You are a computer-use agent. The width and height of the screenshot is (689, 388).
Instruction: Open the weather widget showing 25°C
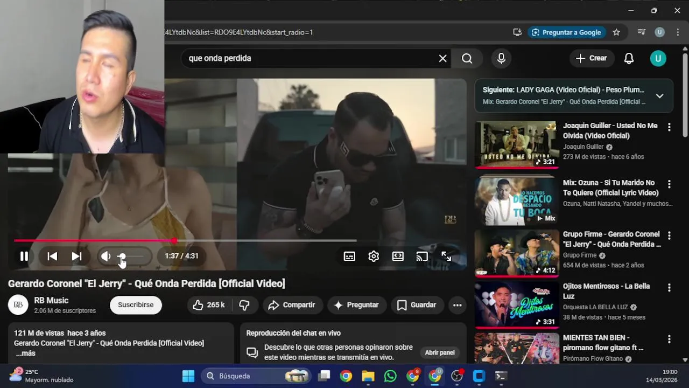click(x=42, y=376)
